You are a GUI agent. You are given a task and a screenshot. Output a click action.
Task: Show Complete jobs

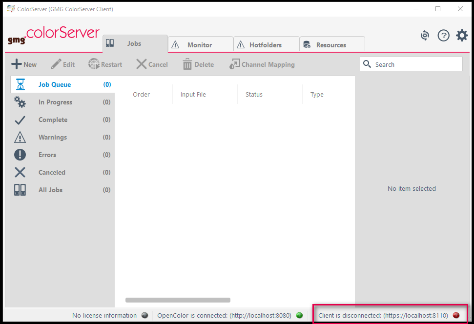[62, 120]
